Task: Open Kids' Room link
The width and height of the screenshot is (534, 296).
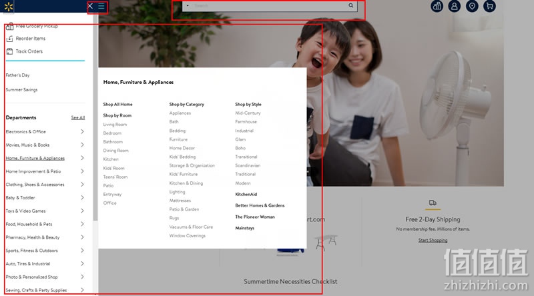Action: click(113, 168)
